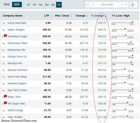Image resolution: width=140 pixels, height=123 pixels.
Task: Select the 1D time period tab
Action: (28, 5)
